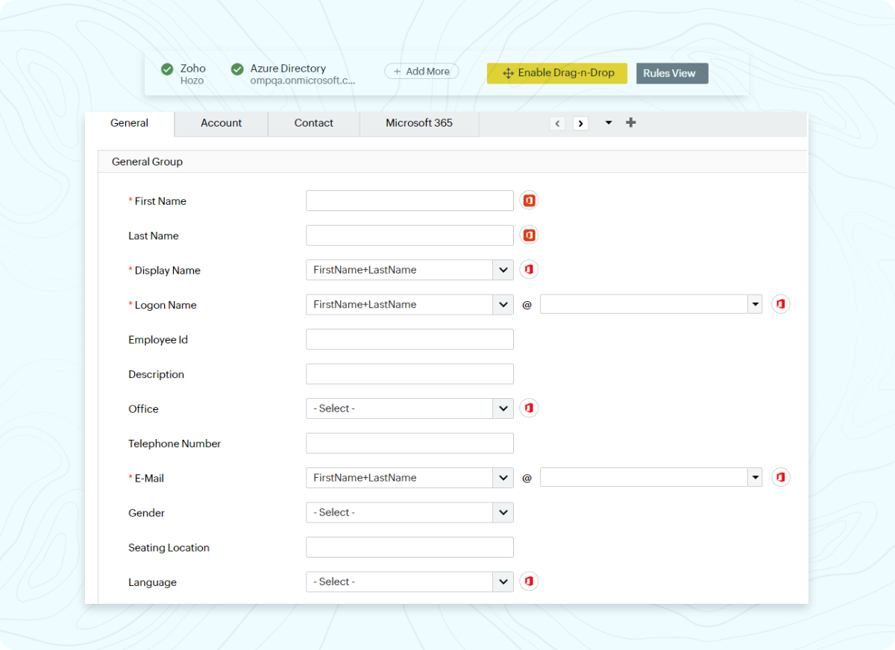Screen dimensions: 895x650
Task: Click the Microsoft 365 icon next to Last Name
Action: point(529,235)
